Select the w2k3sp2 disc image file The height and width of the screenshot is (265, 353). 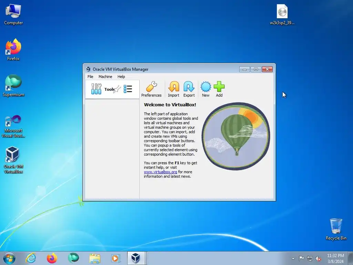[282, 14]
